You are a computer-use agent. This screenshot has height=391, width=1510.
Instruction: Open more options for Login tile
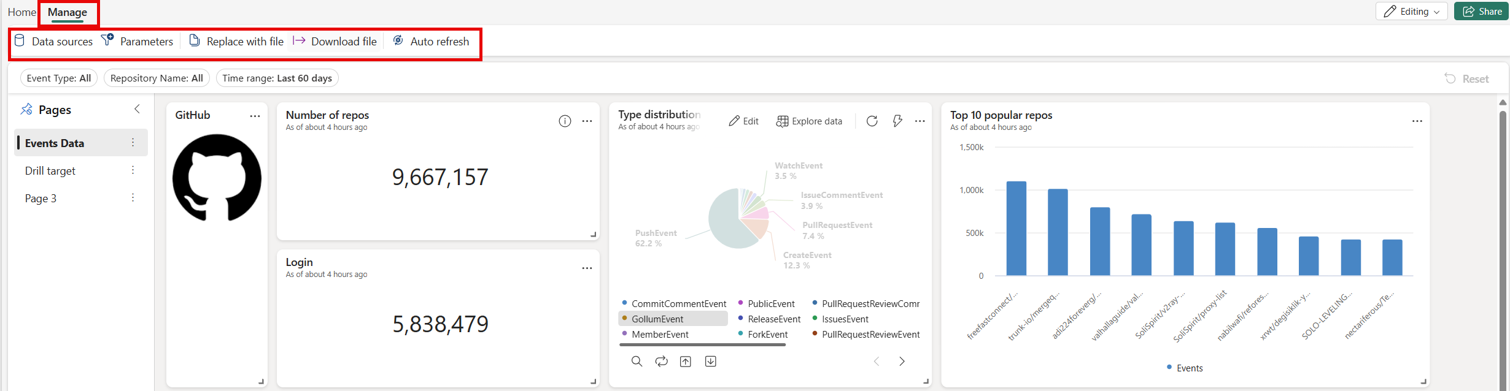[x=587, y=268]
